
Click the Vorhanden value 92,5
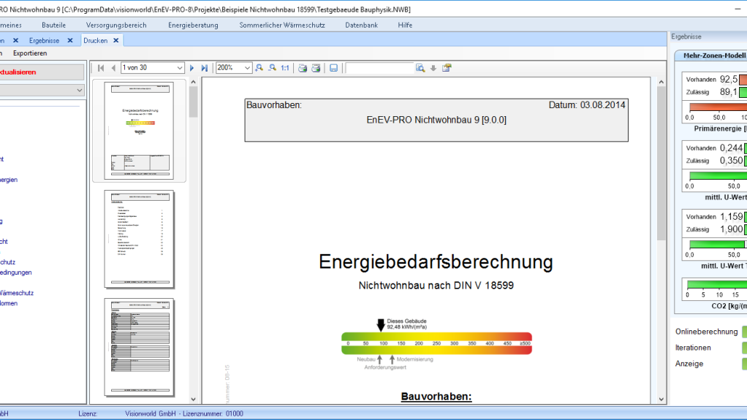(729, 80)
